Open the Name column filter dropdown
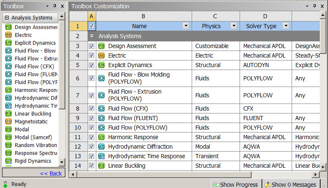 click(186, 26)
